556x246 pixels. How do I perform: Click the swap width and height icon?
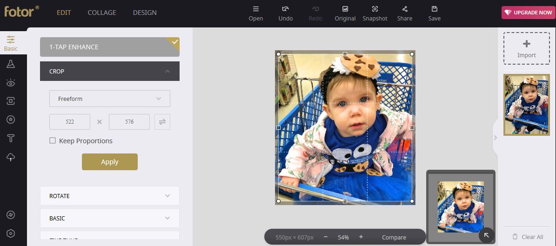162,122
